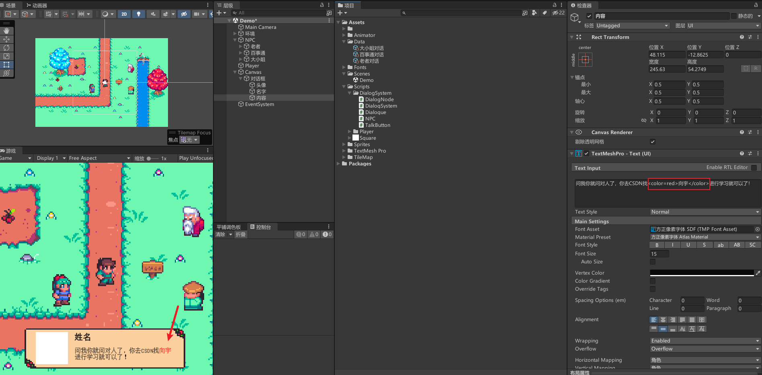The height and width of the screenshot is (375, 762).
Task: Toggle 2D view mode in Scene
Action: pos(124,14)
